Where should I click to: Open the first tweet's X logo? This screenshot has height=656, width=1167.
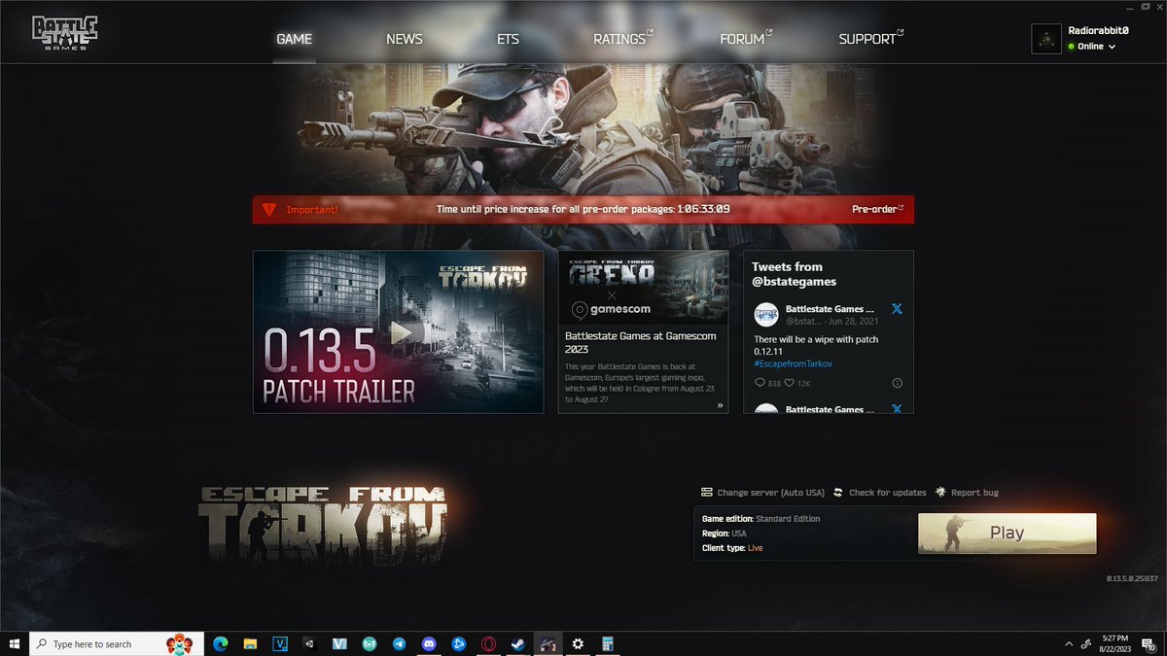point(897,309)
